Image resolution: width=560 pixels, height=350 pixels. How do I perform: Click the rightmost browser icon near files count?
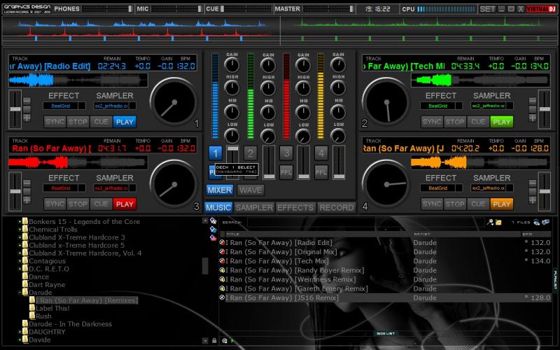pyautogui.click(x=545, y=222)
